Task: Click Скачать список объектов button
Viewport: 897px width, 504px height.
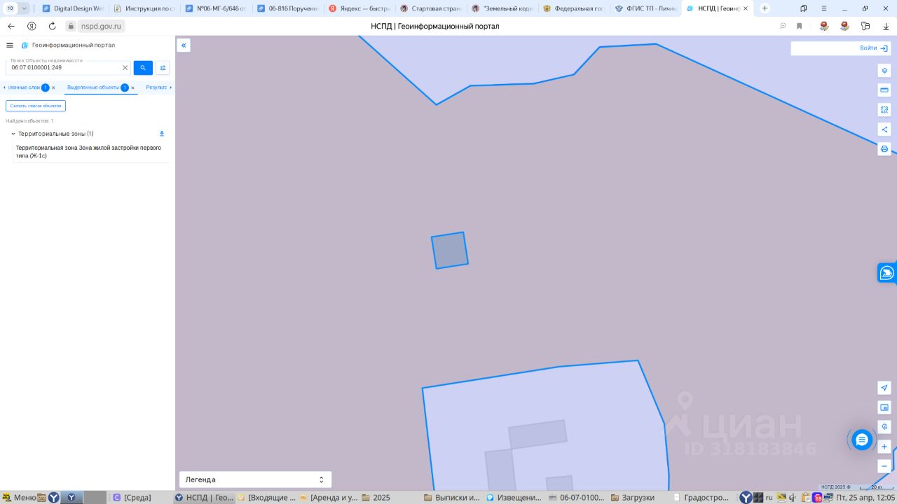Action: tap(36, 106)
